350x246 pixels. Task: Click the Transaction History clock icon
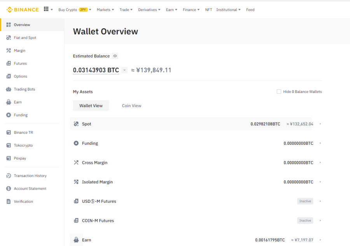coord(9,176)
